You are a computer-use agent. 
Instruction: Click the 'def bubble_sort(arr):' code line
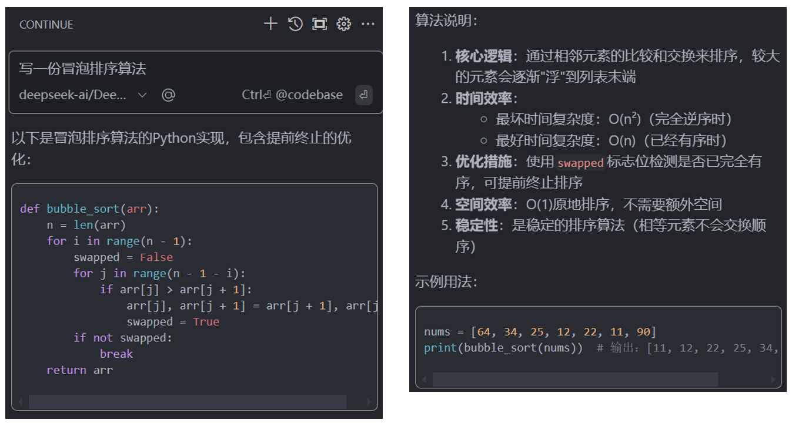tap(89, 209)
